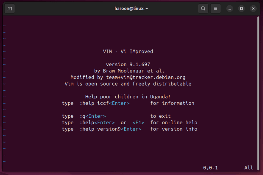This screenshot has width=263, height=175.
Task: Click the 'VIM - Vi IMproved' heading
Action: [128, 51]
